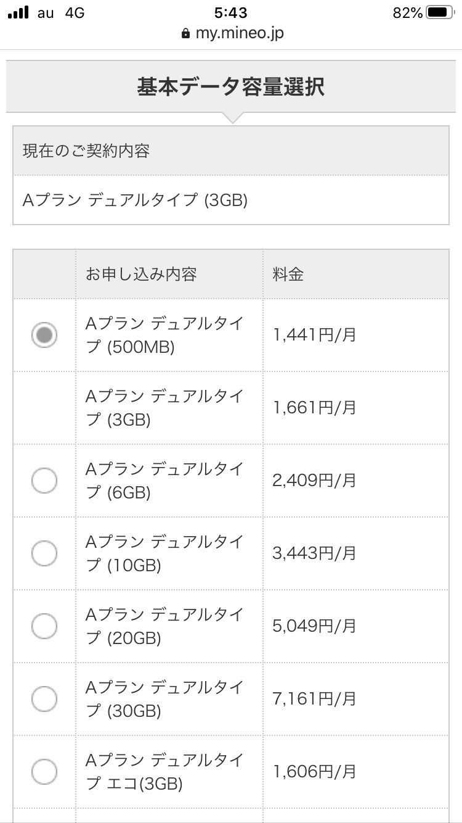Select the 500MB plan radio button
The image size is (462, 823).
(44, 335)
